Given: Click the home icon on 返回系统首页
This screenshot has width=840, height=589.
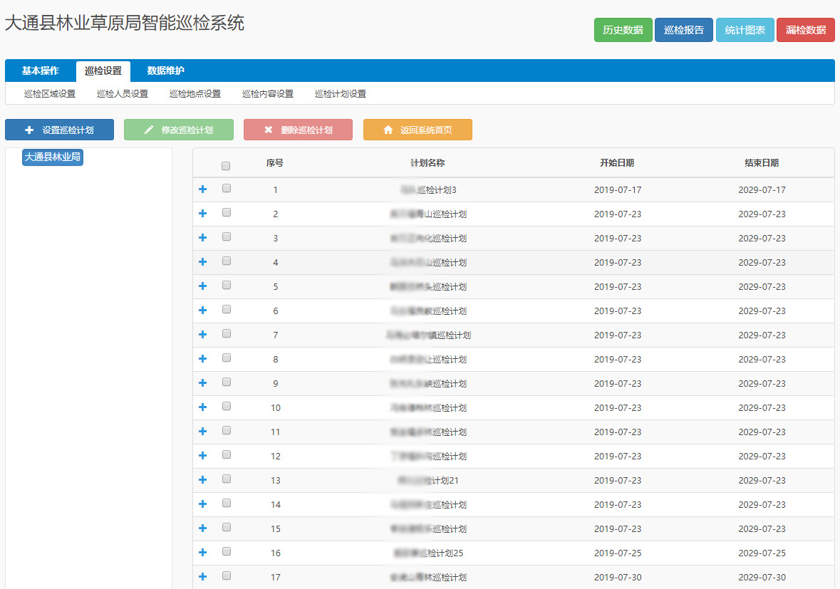Looking at the screenshot, I should pyautogui.click(x=388, y=130).
